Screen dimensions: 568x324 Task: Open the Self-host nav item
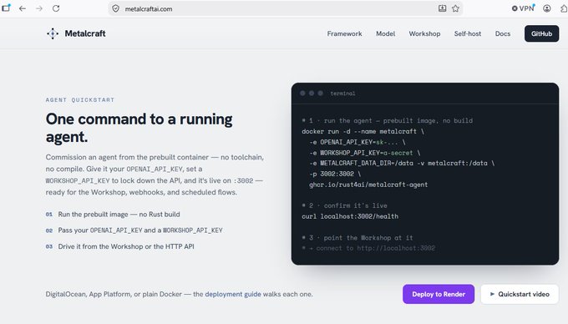coord(468,33)
